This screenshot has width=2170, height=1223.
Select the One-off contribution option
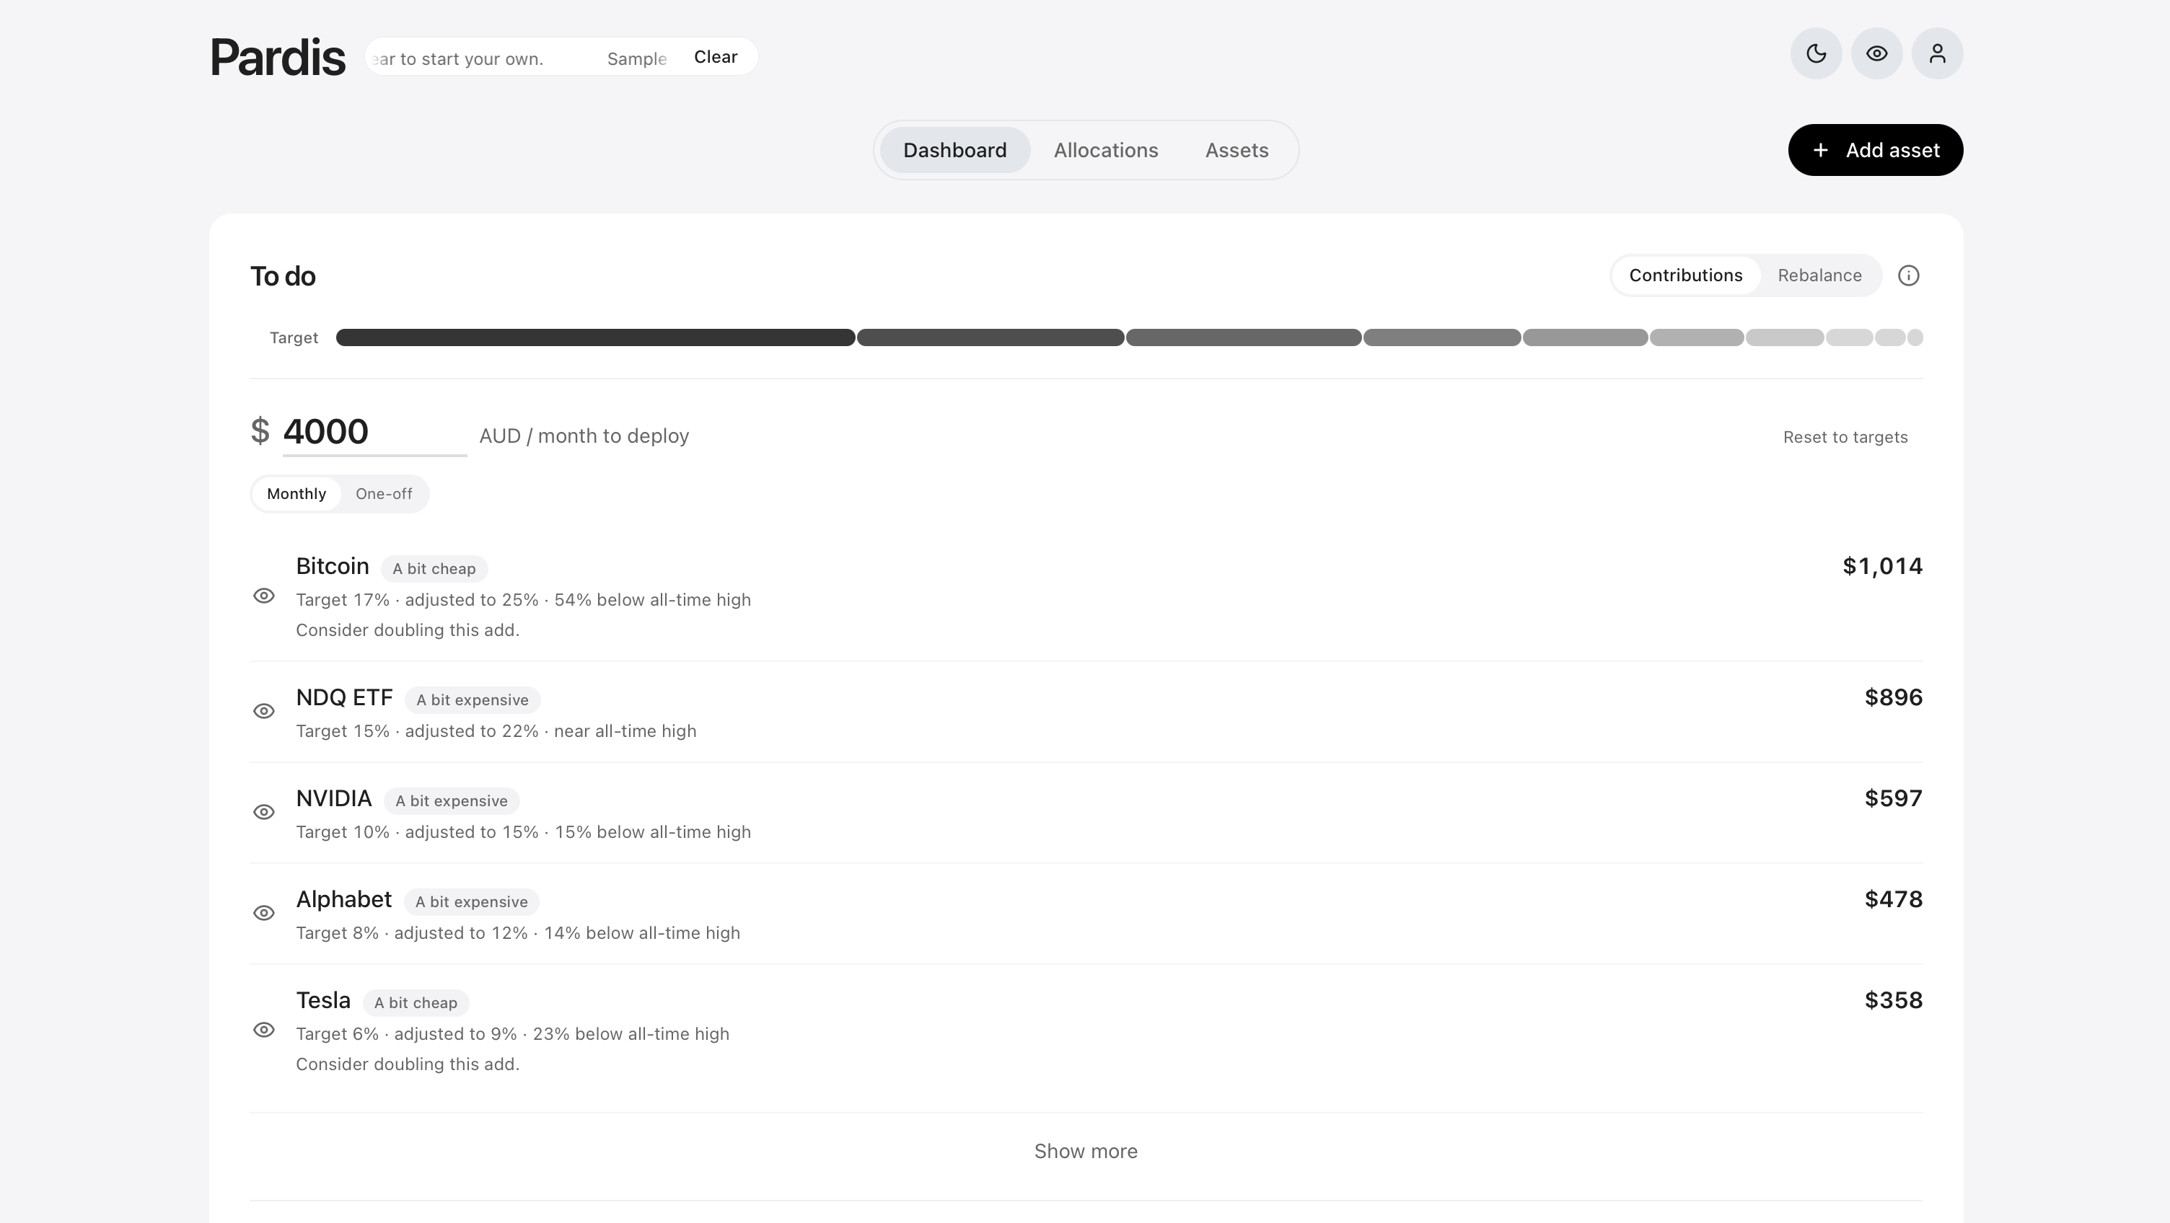coord(383,493)
